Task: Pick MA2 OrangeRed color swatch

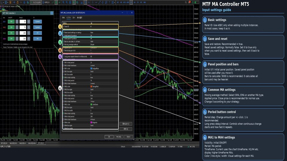Action: [x=91, y=86]
